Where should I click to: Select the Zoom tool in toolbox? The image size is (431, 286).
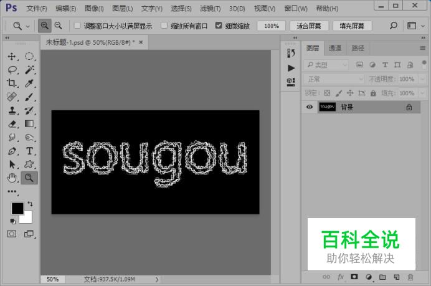[29, 178]
